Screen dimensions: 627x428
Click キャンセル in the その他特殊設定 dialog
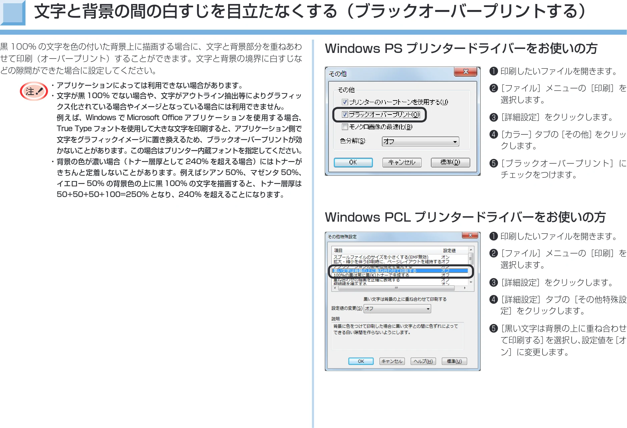click(392, 361)
